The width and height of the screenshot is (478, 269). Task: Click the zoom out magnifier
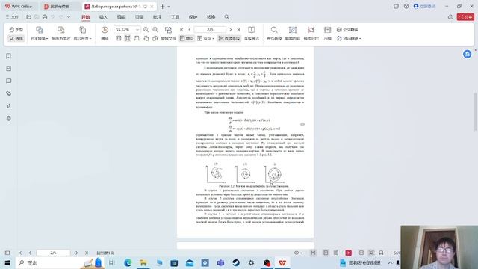coord(146,30)
